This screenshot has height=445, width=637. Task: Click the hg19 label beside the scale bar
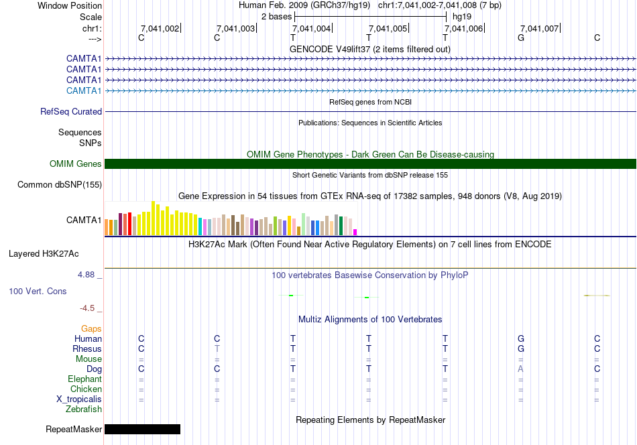click(x=462, y=17)
